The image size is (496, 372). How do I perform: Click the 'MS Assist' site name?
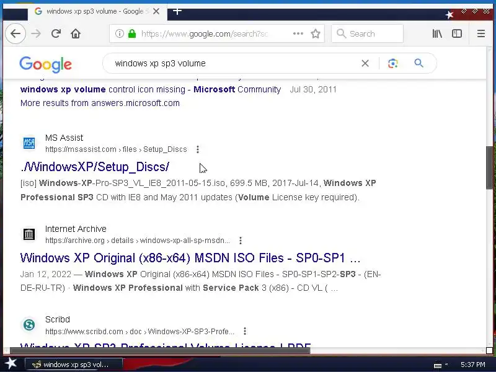tap(64, 138)
